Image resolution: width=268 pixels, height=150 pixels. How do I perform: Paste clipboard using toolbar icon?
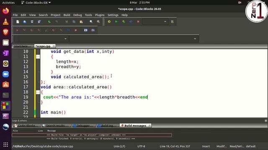point(81,22)
